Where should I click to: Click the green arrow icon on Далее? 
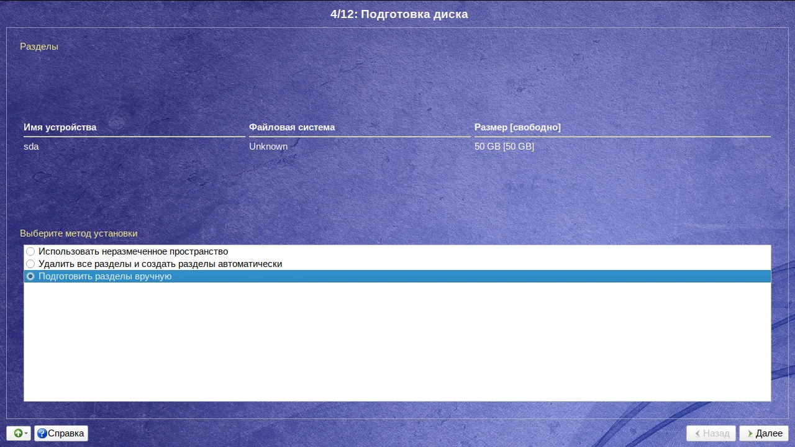750,433
